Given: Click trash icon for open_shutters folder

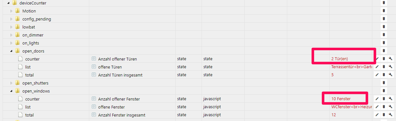Looking at the screenshot, I should (x=384, y=83).
